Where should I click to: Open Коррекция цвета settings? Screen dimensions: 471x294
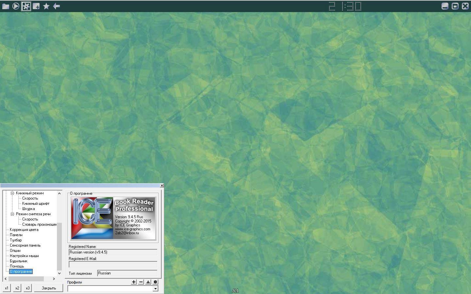click(24, 230)
